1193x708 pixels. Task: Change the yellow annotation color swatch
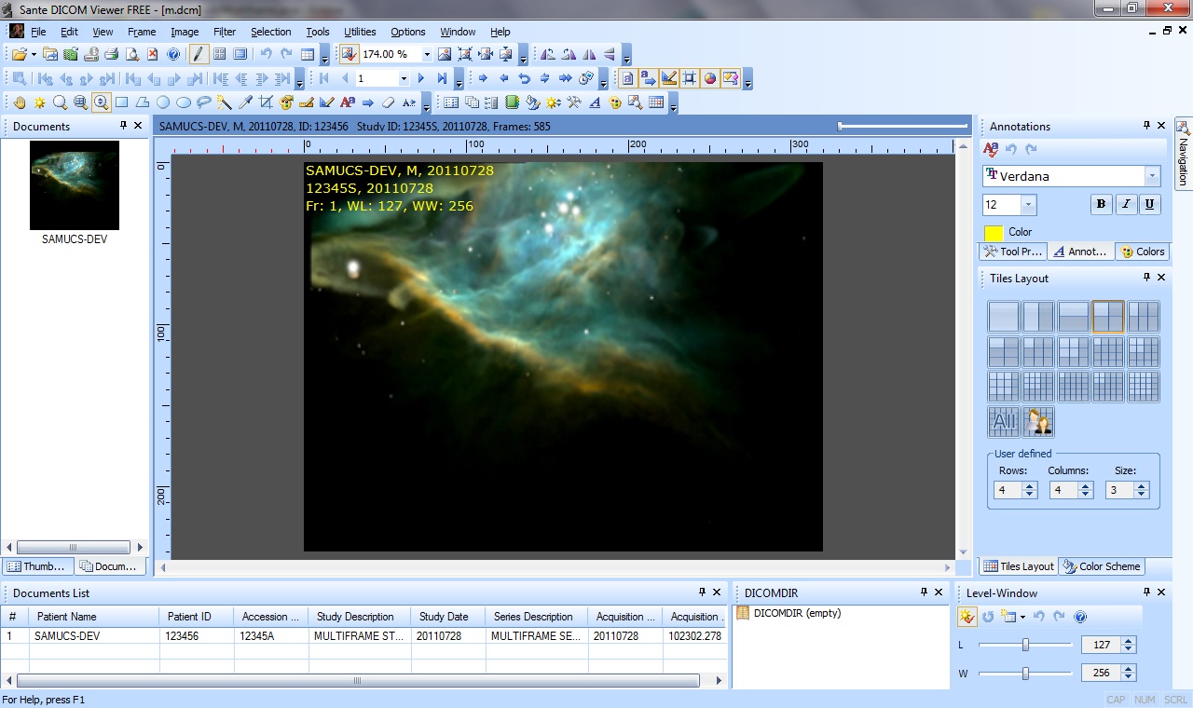(994, 231)
